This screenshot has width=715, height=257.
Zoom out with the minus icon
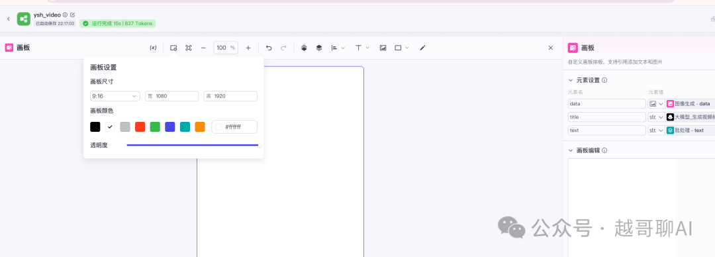203,48
